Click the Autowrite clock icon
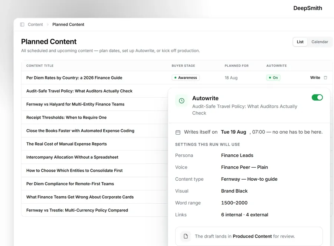334x246 pixels. pyautogui.click(x=181, y=101)
